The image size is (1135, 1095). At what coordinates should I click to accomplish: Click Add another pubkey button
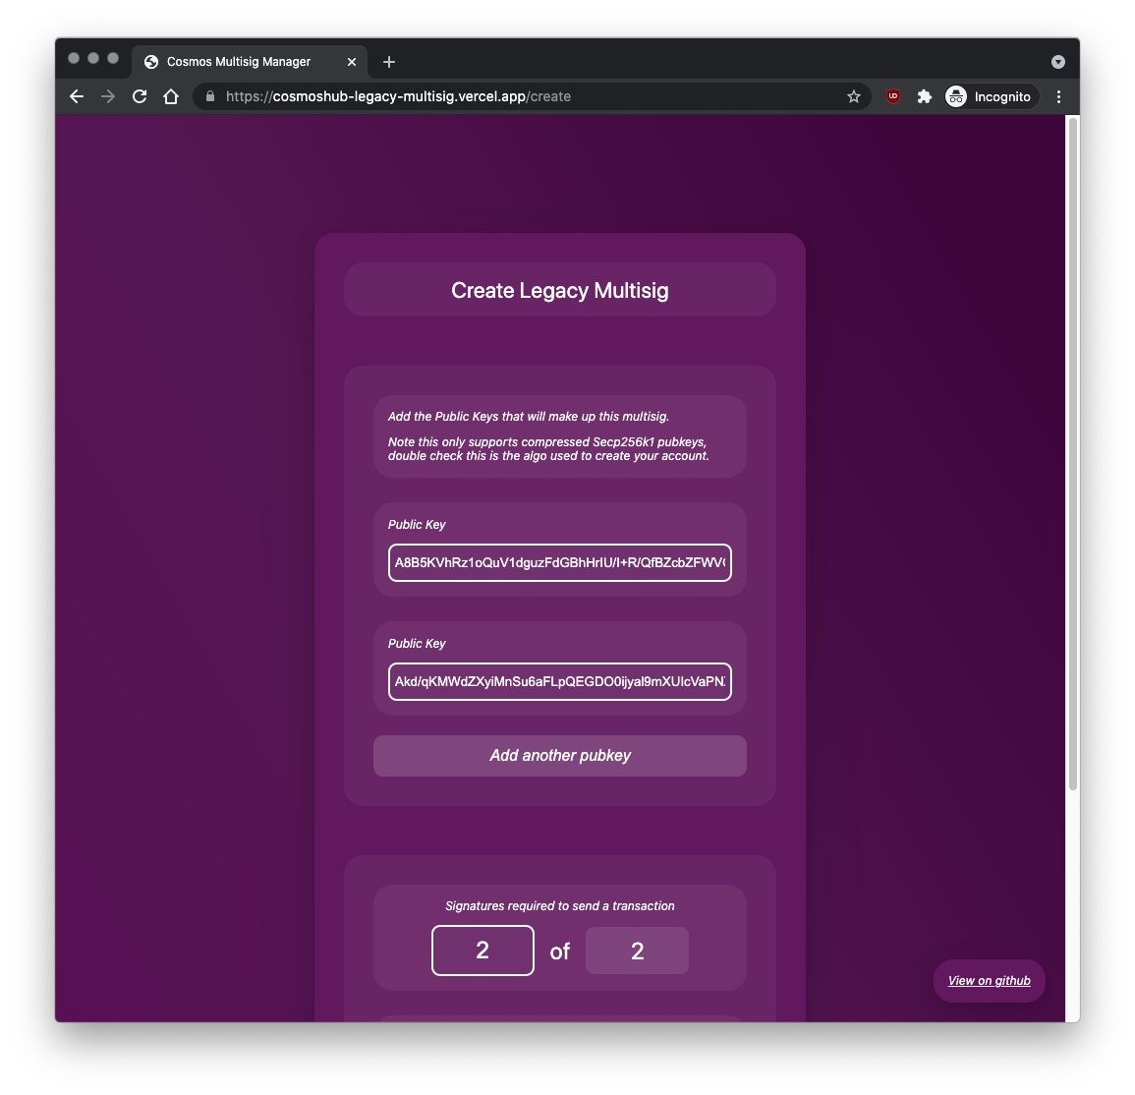coord(559,755)
